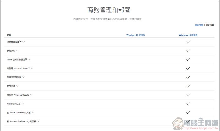Expand 對 Azure Active Directory 的支援 chevron
This screenshot has width=220, height=131.
38,121
